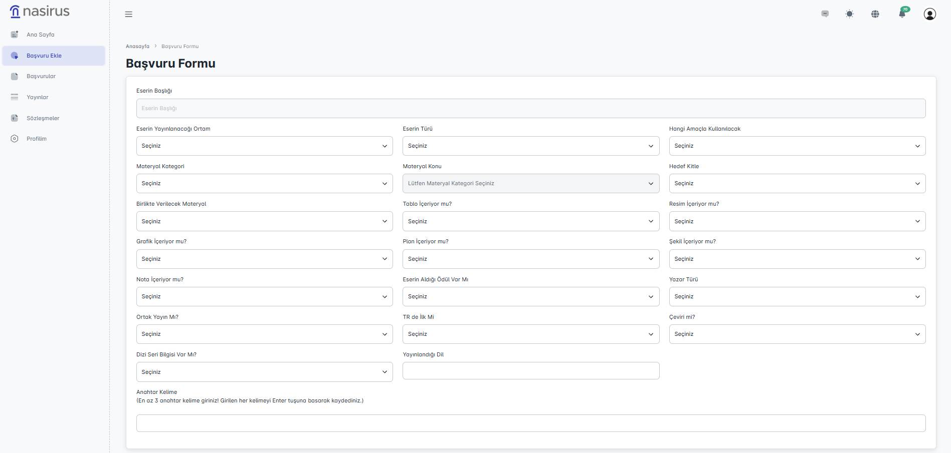Click the Anasayfa breadcrumb link
The image size is (951, 453).
[x=137, y=47]
